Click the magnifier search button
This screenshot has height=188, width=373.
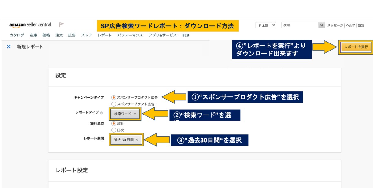322,25
